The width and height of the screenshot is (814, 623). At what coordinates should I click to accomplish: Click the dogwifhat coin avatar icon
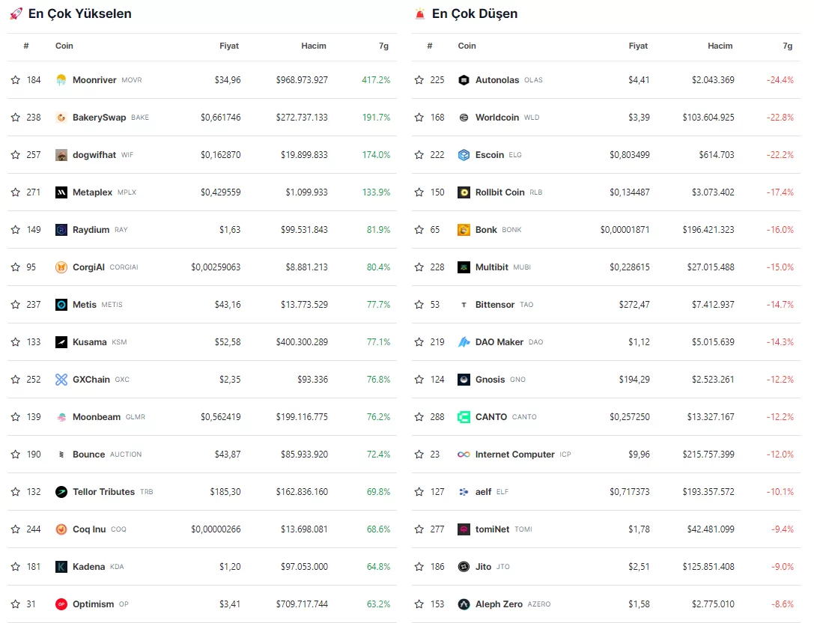[61, 155]
